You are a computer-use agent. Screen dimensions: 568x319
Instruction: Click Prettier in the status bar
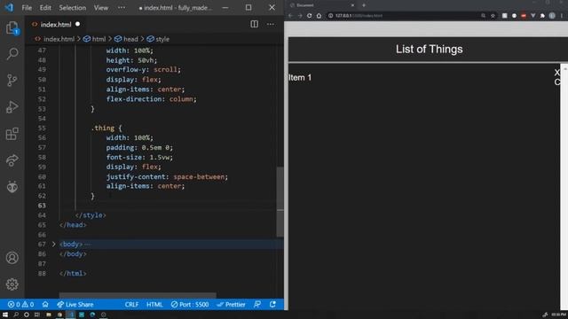coord(231,305)
